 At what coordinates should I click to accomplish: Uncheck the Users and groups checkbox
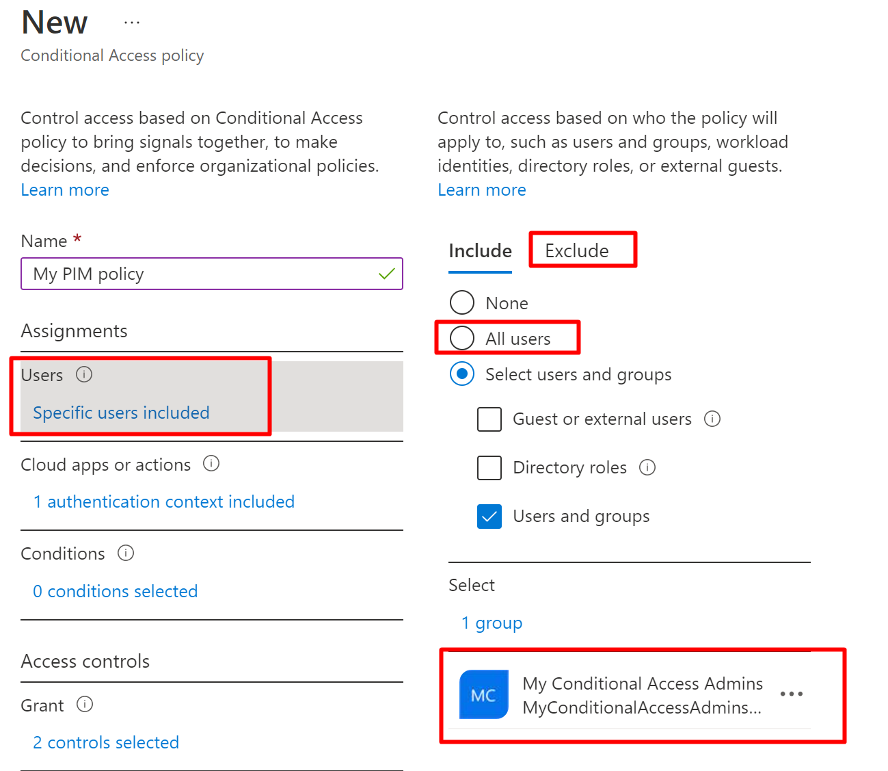489,517
